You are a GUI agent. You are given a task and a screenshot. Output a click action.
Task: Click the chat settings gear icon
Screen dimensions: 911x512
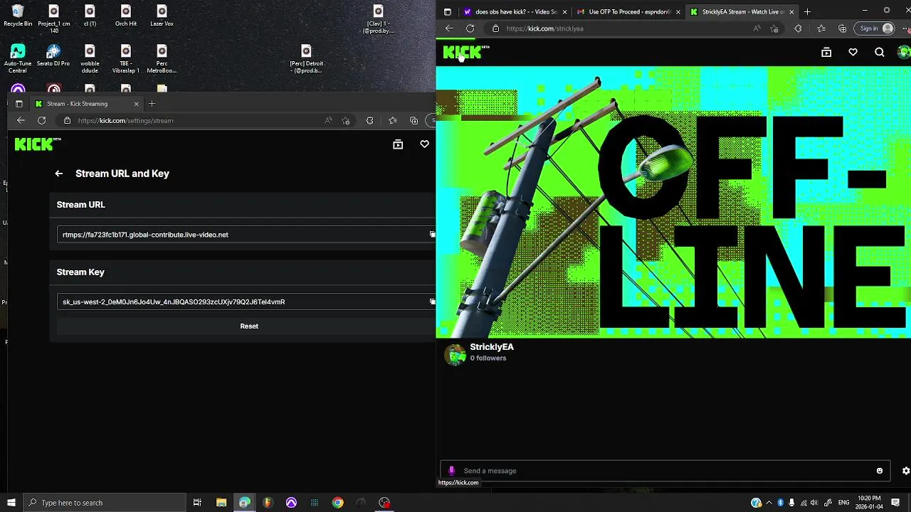[x=906, y=471]
